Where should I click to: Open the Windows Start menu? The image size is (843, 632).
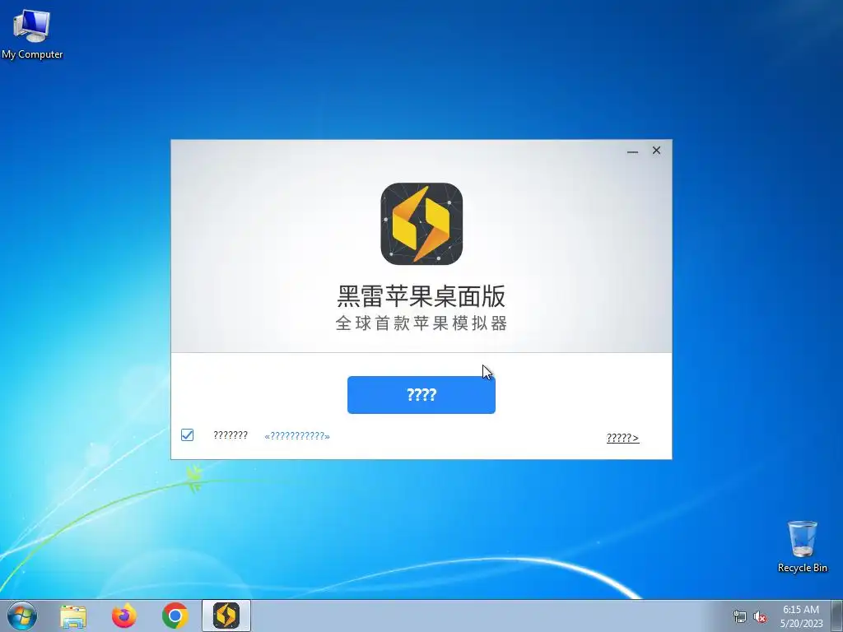coord(22,616)
